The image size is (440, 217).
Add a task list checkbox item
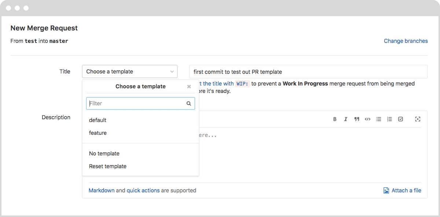tap(400, 119)
